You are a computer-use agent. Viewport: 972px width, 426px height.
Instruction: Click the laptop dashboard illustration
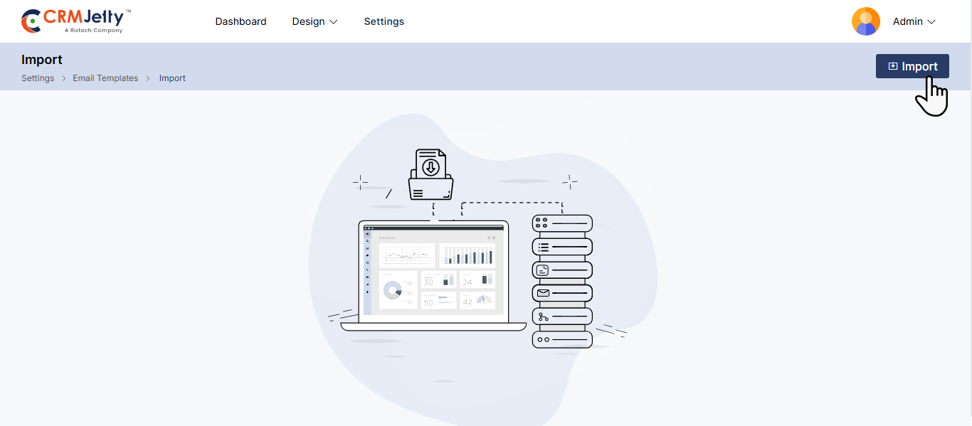(x=433, y=274)
